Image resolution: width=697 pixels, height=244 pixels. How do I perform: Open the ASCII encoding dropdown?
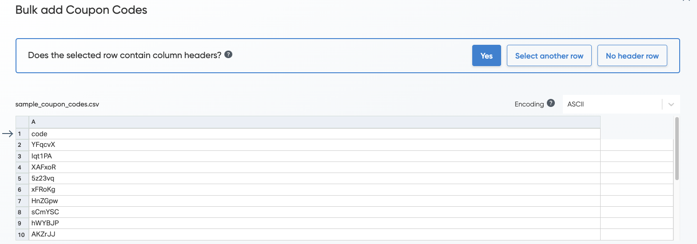coord(613,104)
